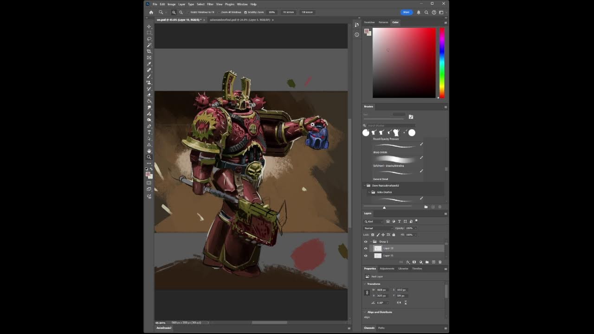
Task: Select the Eraser tool
Action: click(149, 95)
